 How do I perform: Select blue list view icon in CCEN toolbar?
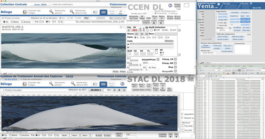pyautogui.click(x=103, y=12)
